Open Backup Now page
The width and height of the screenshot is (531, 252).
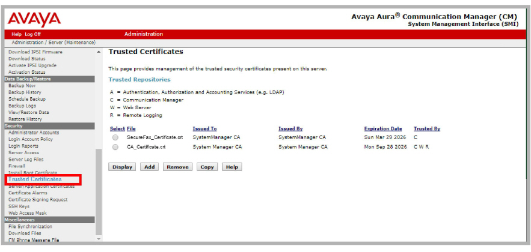tap(22, 85)
